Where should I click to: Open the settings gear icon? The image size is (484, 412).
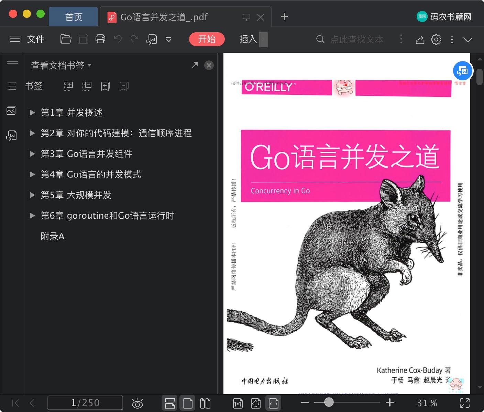[436, 39]
